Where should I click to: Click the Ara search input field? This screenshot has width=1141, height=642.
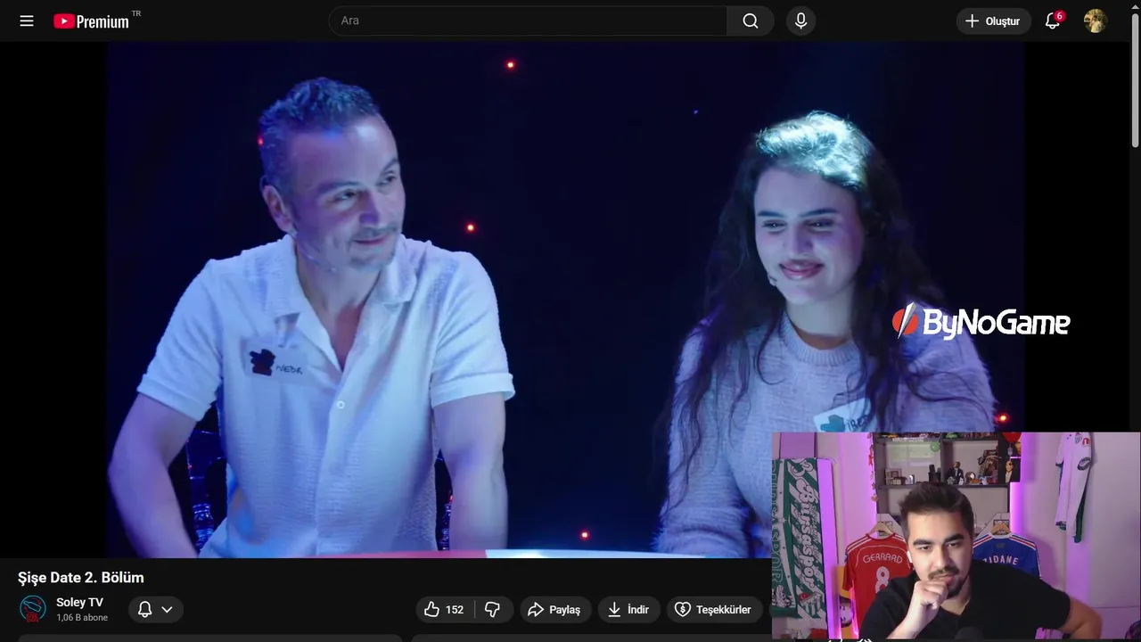coord(528,21)
